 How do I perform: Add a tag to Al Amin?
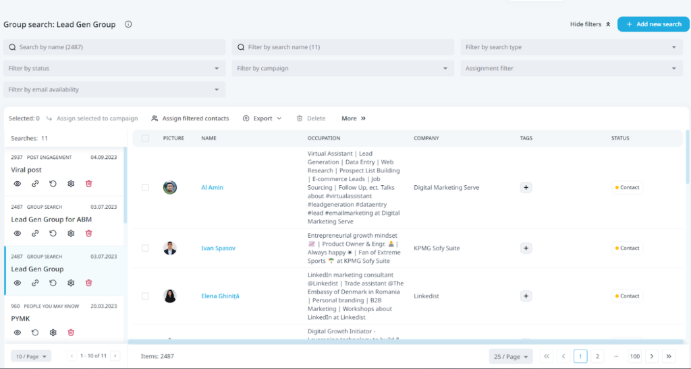tap(526, 187)
